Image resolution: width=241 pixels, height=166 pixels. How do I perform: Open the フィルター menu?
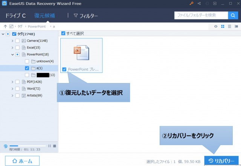coord(86,16)
